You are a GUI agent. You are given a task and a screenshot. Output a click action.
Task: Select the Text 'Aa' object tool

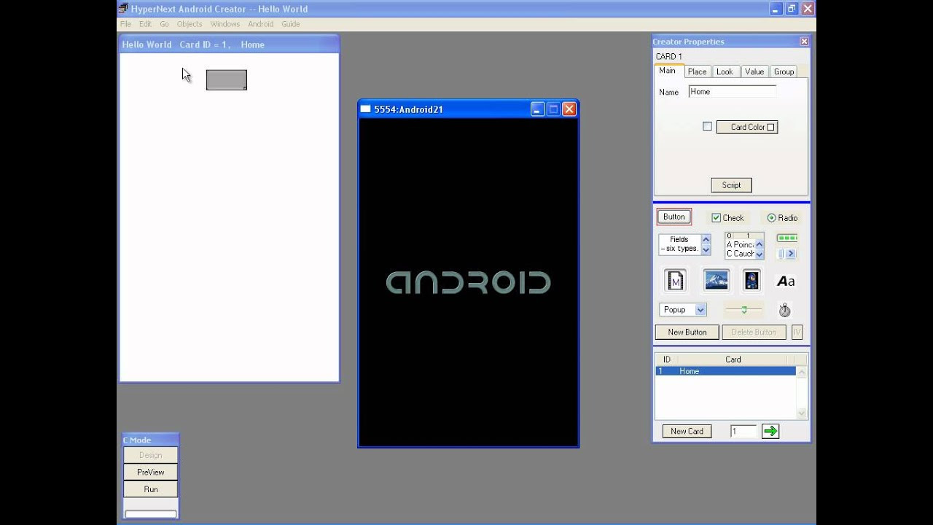coord(785,281)
